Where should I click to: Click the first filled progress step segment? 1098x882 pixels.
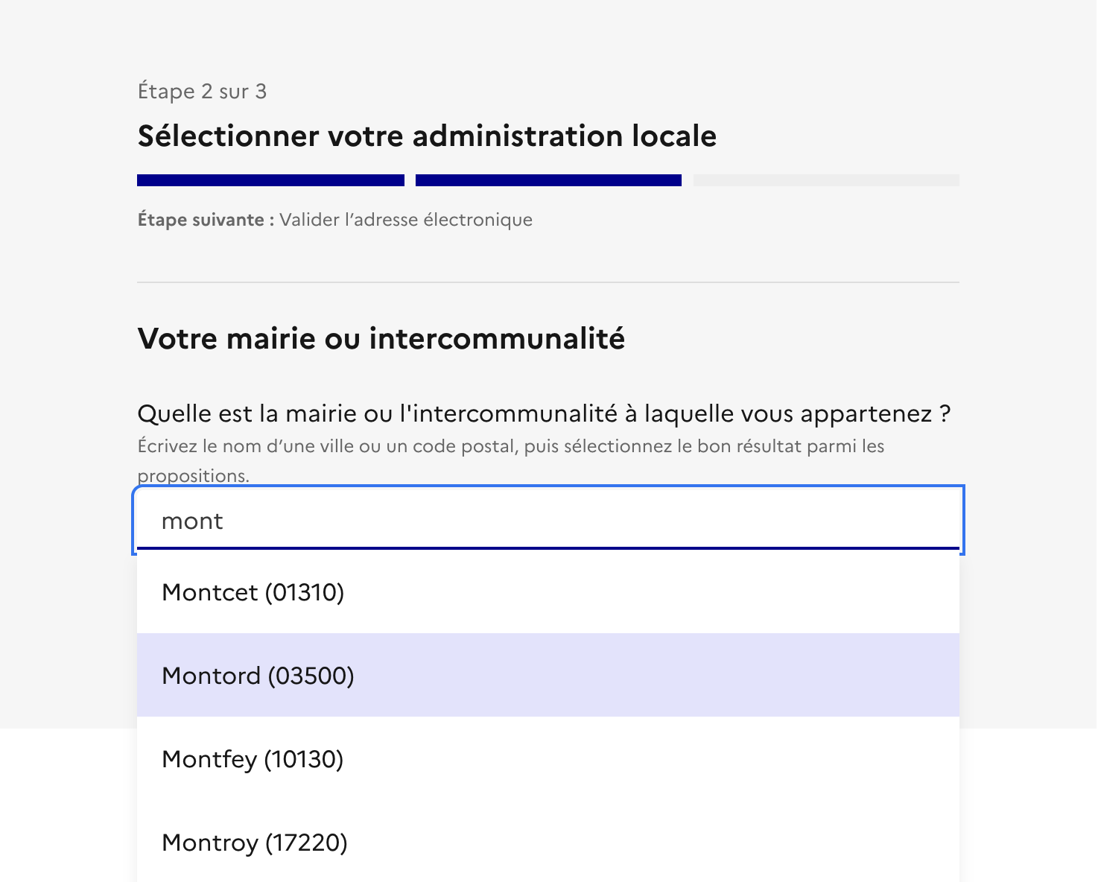(270, 180)
